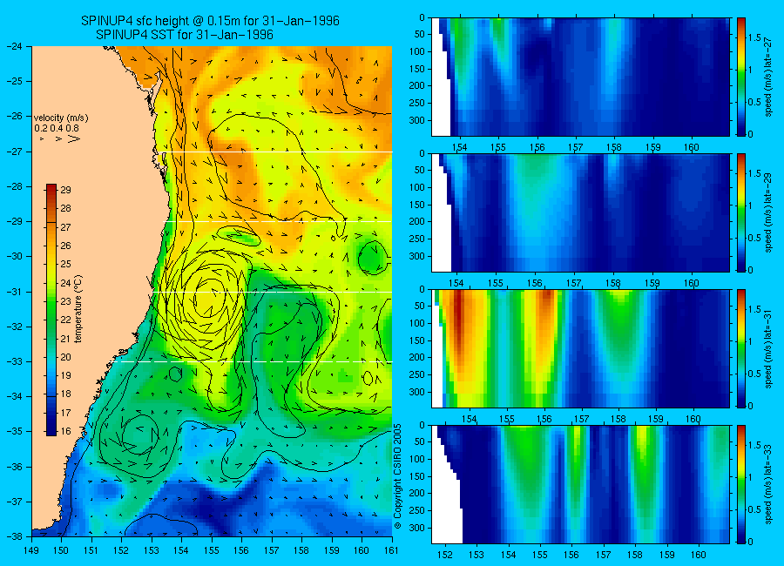This screenshot has height=566, width=784.
Task: Click the speed colorbar of lat=-33 section
Action: coord(740,484)
